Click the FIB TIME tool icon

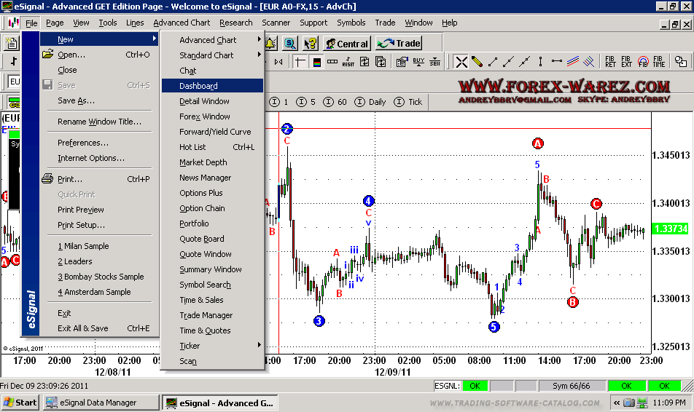[x=659, y=62]
